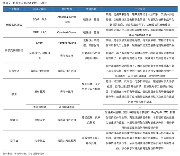Click the '青海大柴旦盐湖' cell
The image size is (180, 156).
(67, 141)
